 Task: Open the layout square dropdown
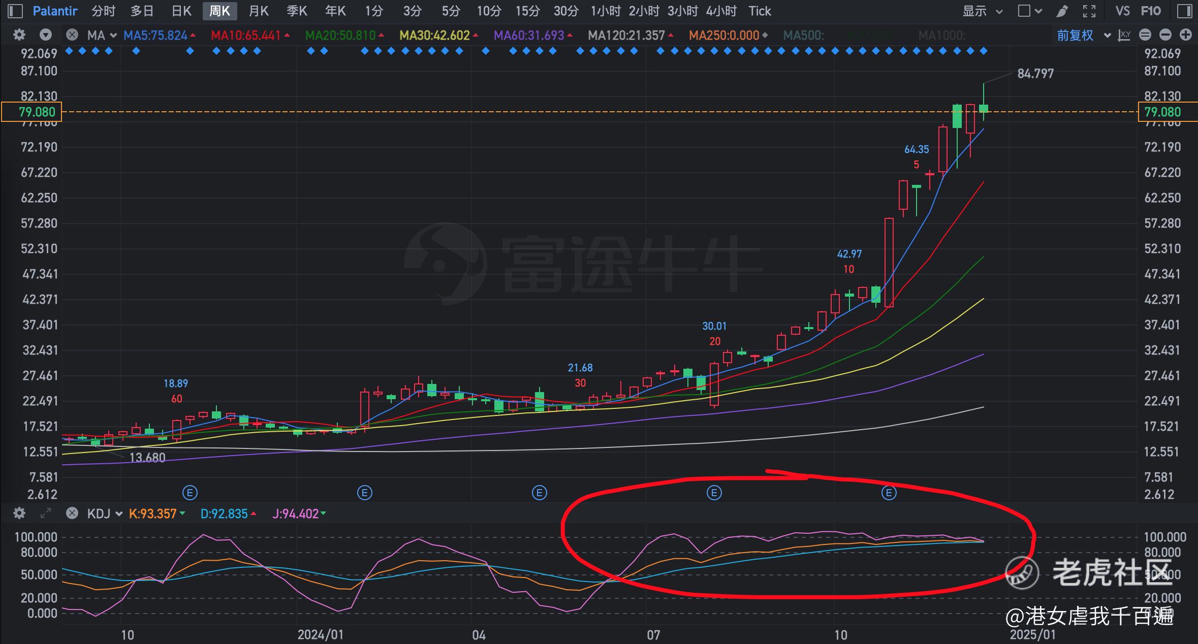(x=1030, y=11)
